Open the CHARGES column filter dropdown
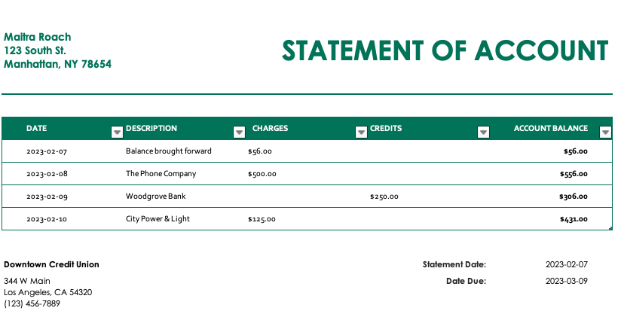This screenshot has height=320, width=618. [360, 133]
